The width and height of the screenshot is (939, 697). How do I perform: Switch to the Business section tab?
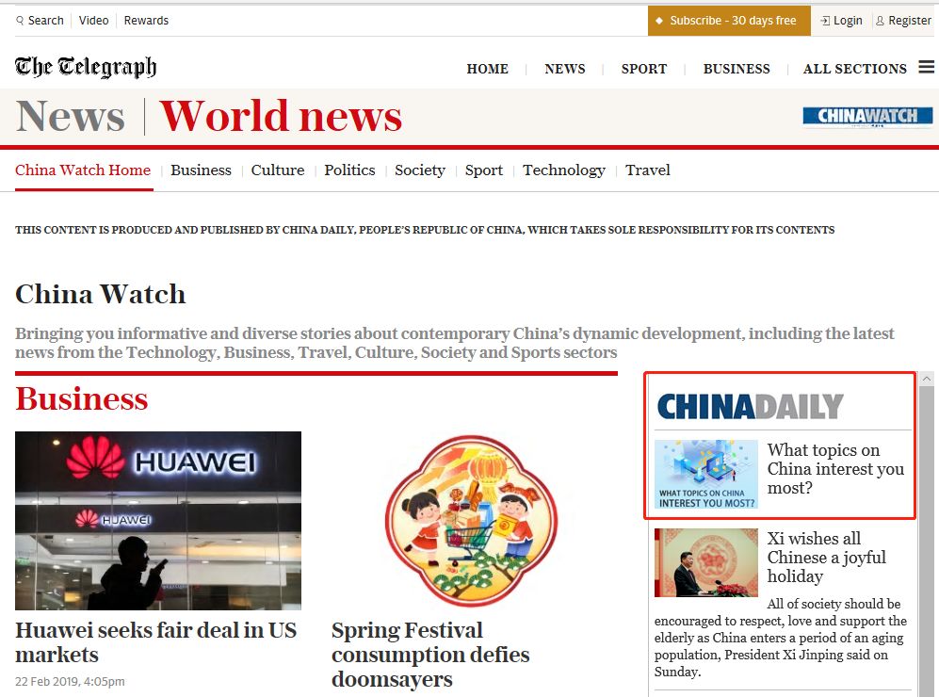(x=201, y=170)
